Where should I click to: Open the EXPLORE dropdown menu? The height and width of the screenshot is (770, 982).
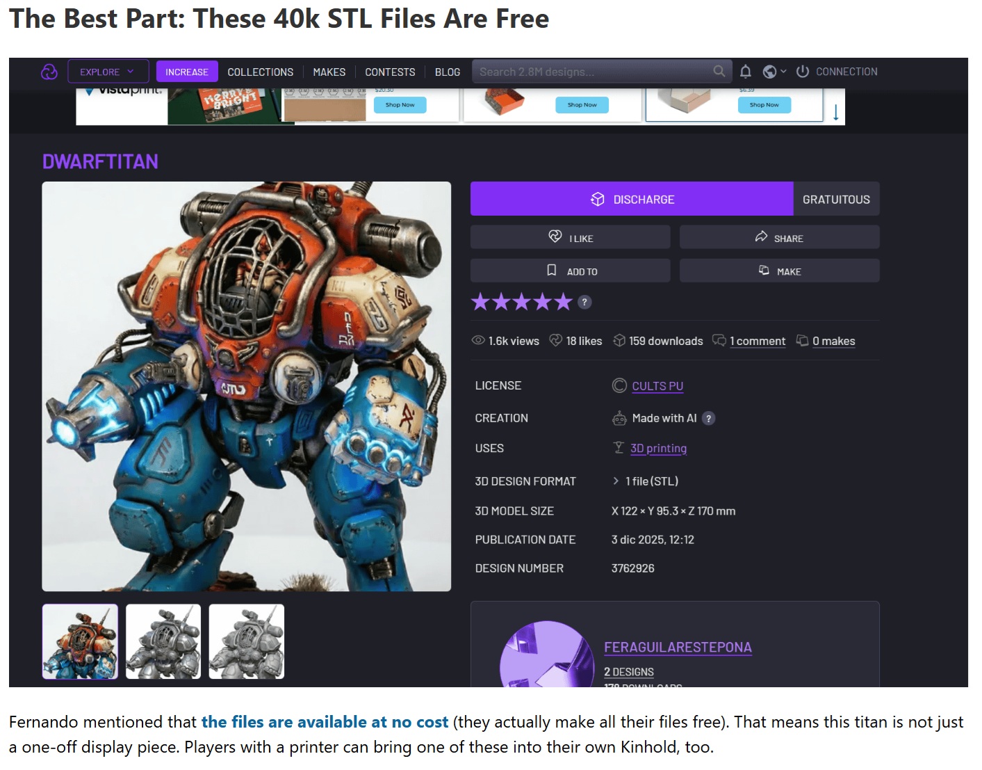click(108, 72)
